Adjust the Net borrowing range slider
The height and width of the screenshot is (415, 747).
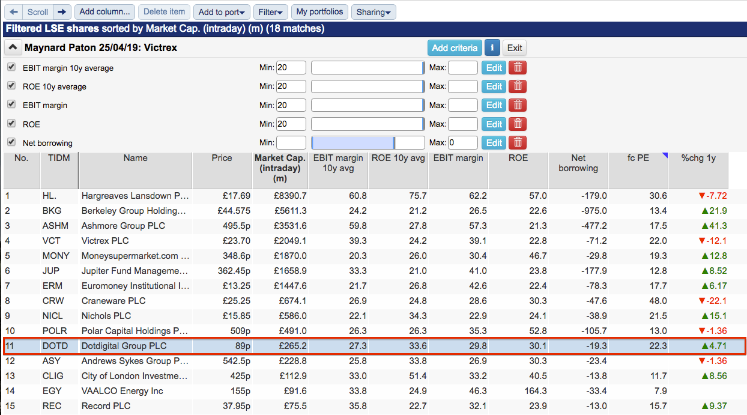367,143
